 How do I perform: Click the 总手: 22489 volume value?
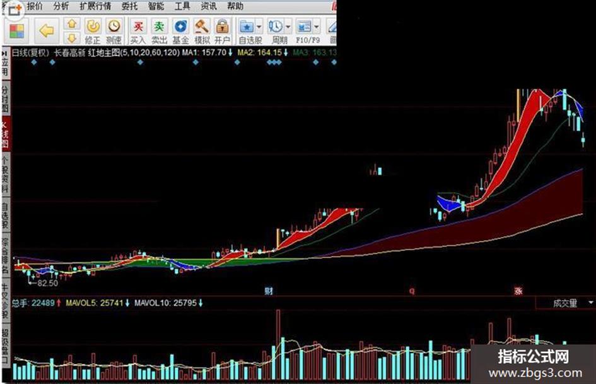33,303
